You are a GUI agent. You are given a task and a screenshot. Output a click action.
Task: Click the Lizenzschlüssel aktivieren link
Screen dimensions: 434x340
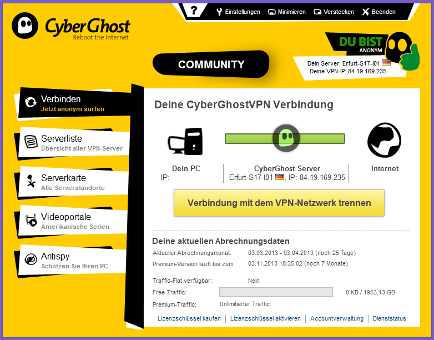point(265,318)
